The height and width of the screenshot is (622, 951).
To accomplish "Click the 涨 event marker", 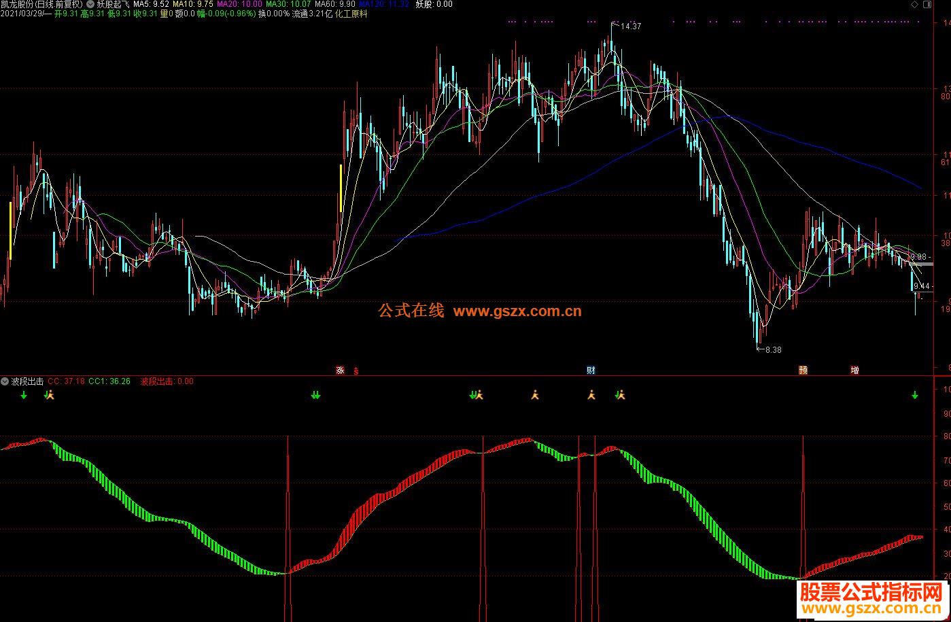I will (x=340, y=370).
